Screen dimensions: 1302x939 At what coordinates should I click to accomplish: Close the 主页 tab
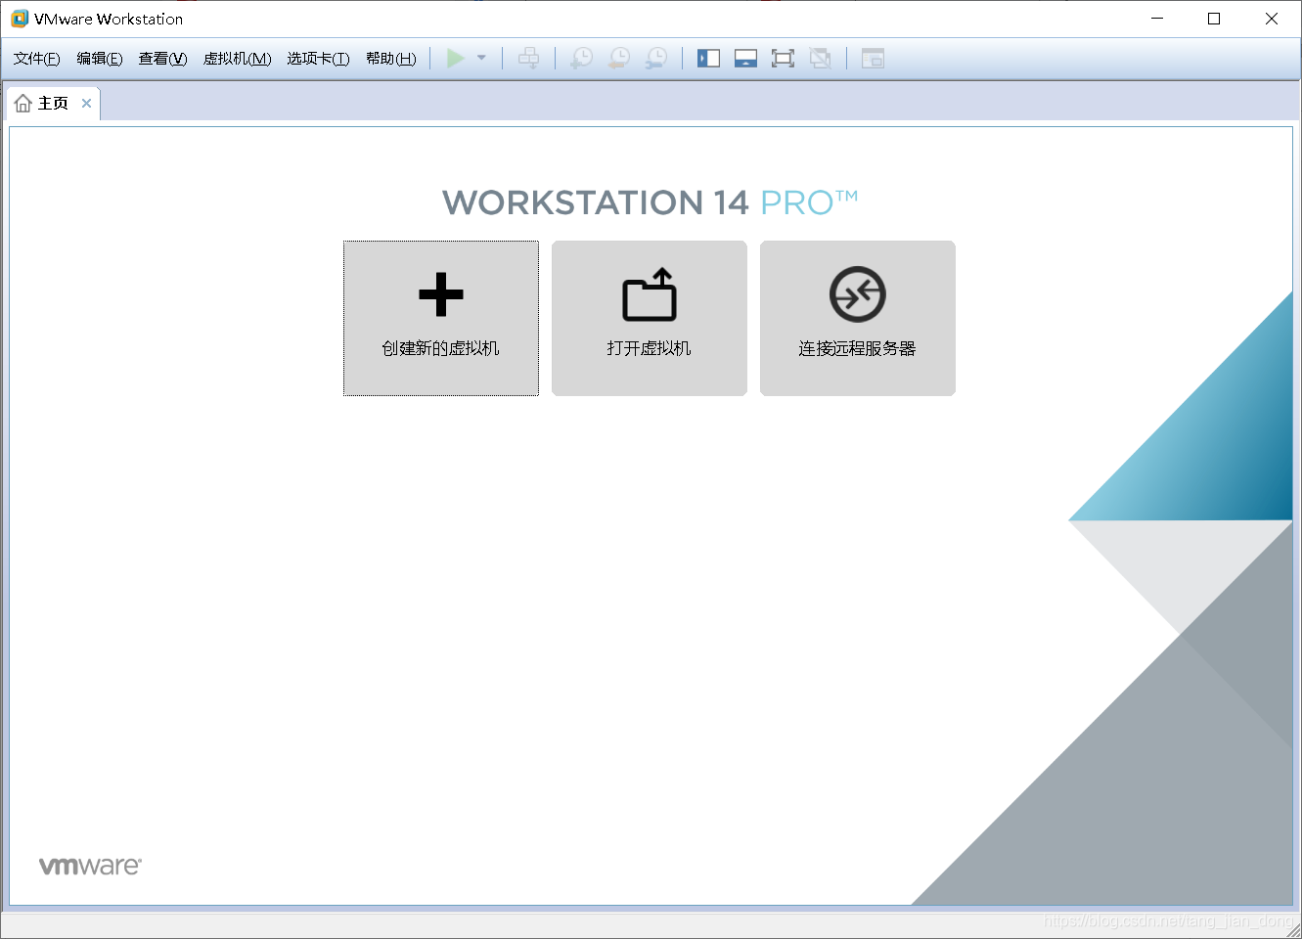86,104
